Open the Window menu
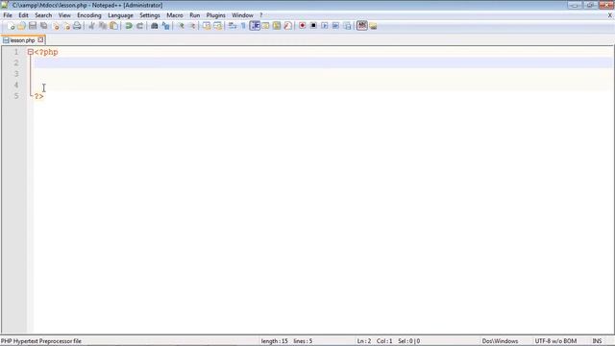The height and width of the screenshot is (346, 615). (x=242, y=15)
